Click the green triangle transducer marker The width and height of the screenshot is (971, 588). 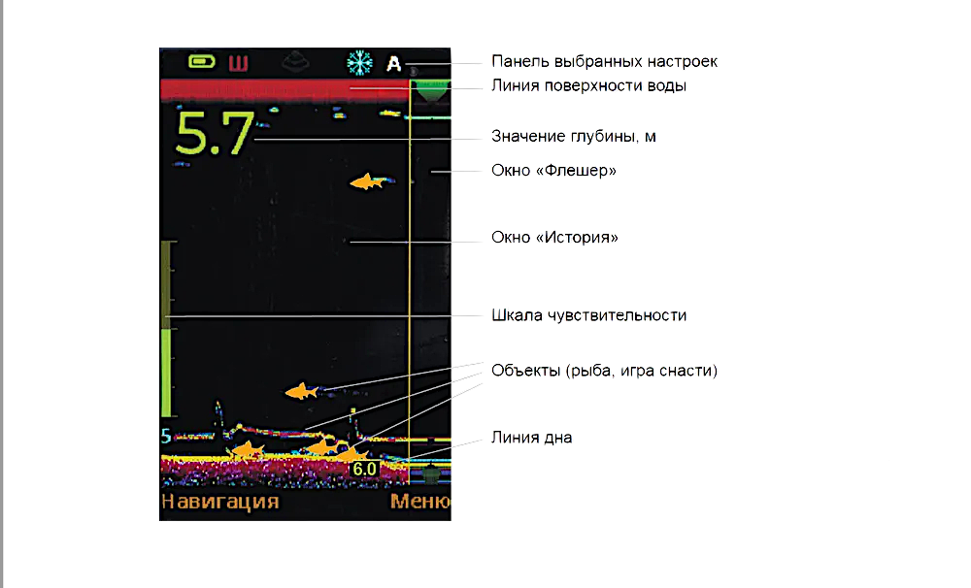click(429, 91)
